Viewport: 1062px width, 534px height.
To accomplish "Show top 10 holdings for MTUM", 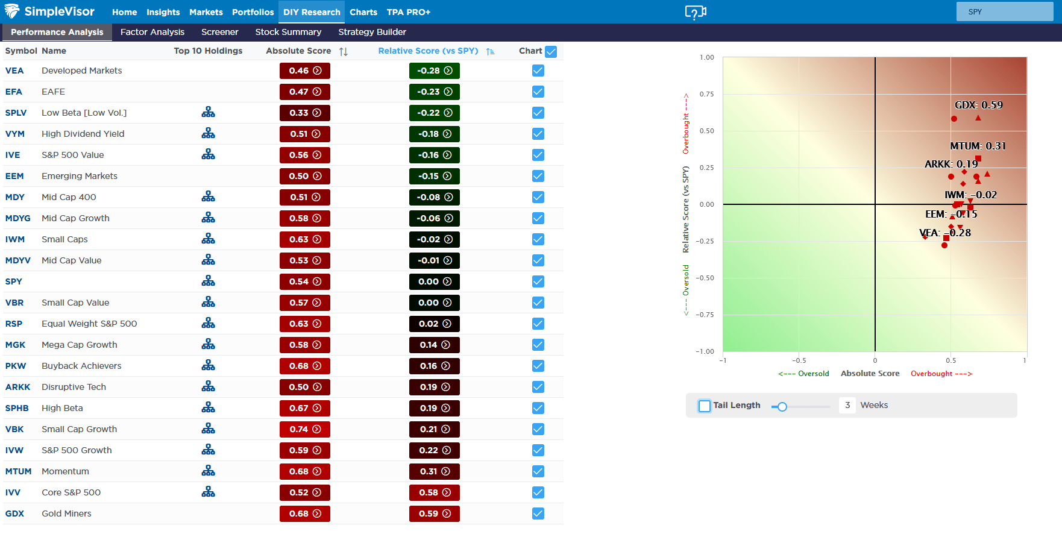I will 208,471.
